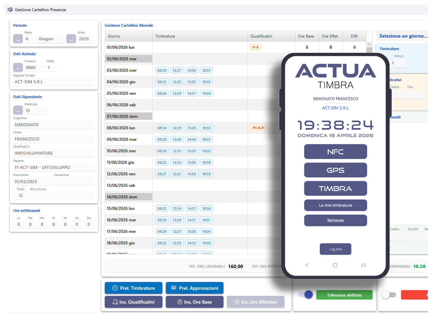Viewport: 434px width, 328px height.
Task: Click the Giugno month name field
Action: [51, 39]
